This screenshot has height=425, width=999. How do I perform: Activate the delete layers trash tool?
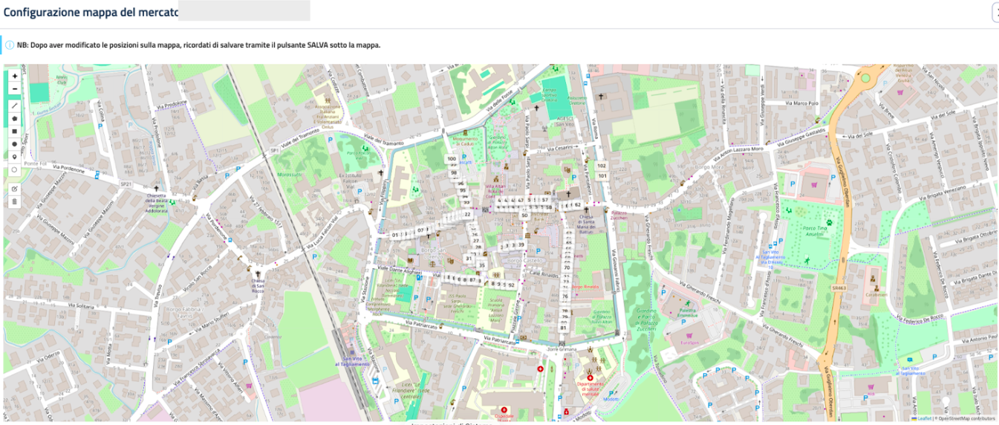(15, 201)
